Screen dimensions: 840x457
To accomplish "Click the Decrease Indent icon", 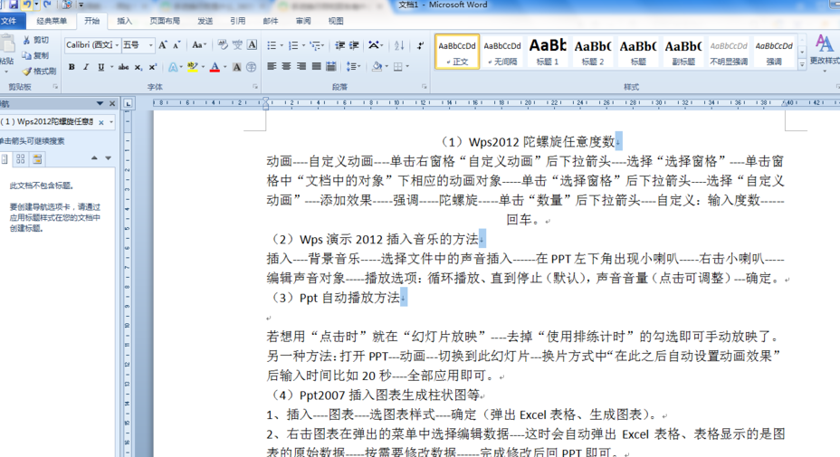I will pyautogui.click(x=339, y=45).
